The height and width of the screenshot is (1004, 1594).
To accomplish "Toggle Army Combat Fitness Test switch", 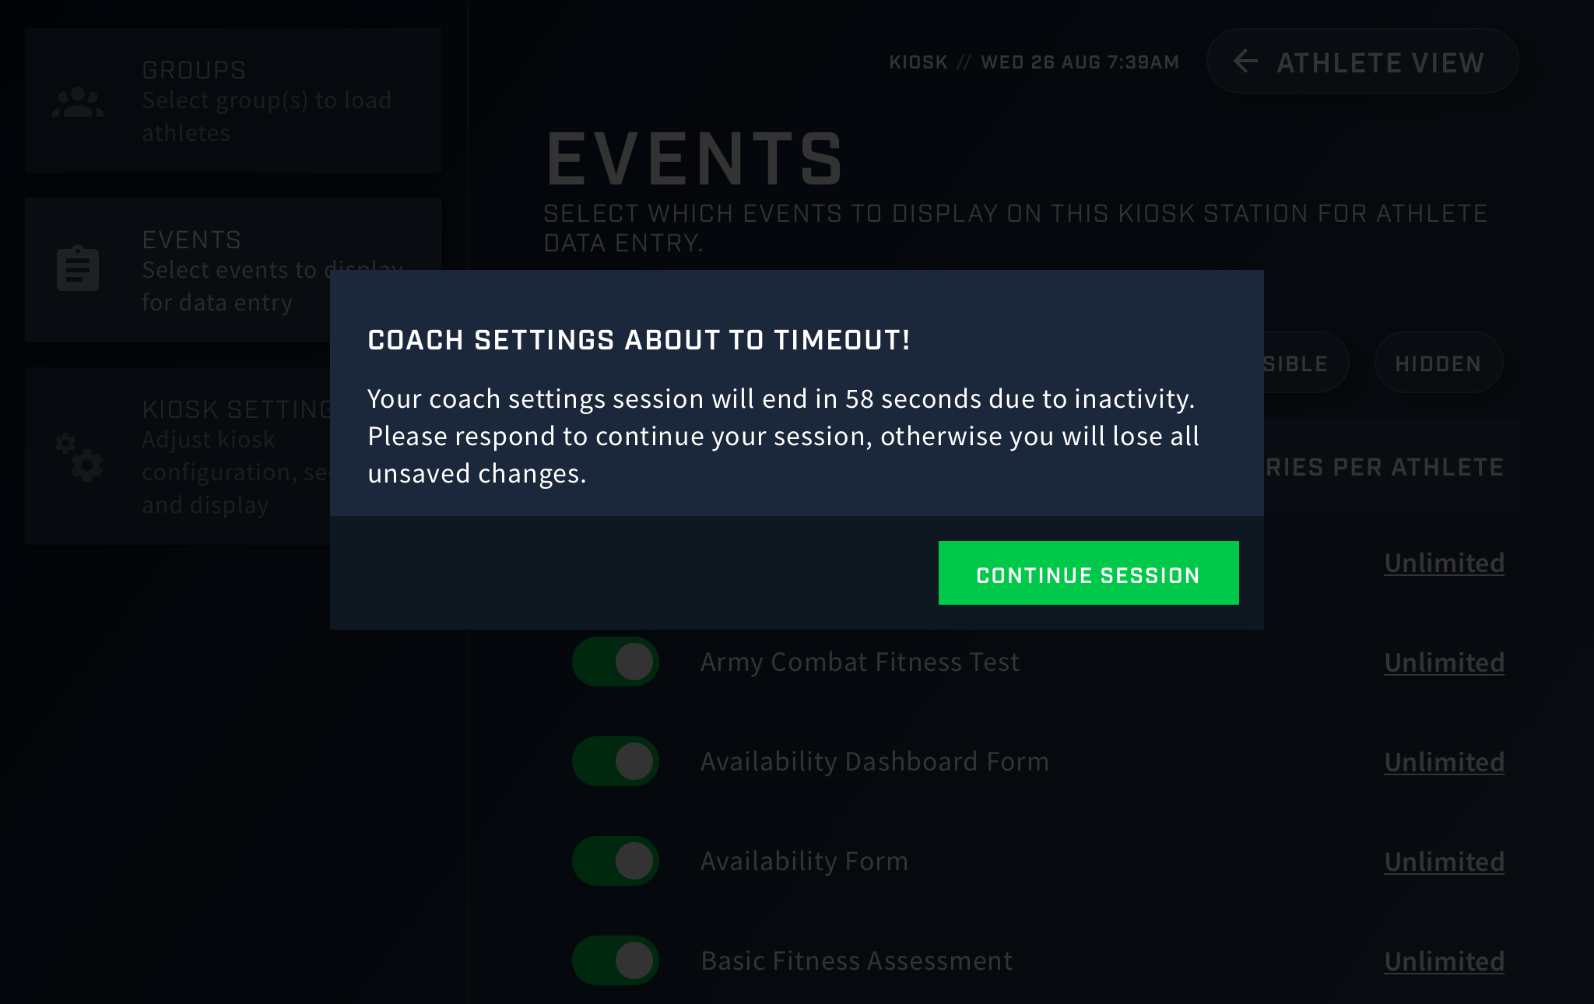I will (x=616, y=662).
